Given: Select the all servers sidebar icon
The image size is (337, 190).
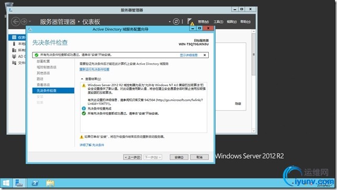Looking at the screenshot, I should click(x=14, y=50).
